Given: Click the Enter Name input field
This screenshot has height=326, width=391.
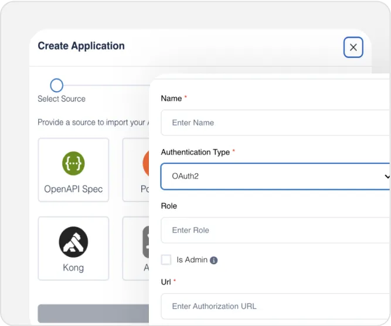Looking at the screenshot, I should pyautogui.click(x=276, y=122).
